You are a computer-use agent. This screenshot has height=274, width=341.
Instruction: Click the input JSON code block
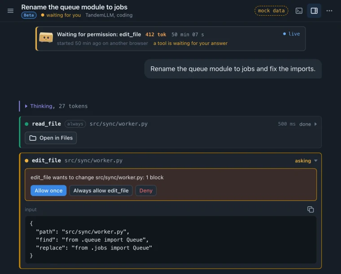tap(170, 239)
